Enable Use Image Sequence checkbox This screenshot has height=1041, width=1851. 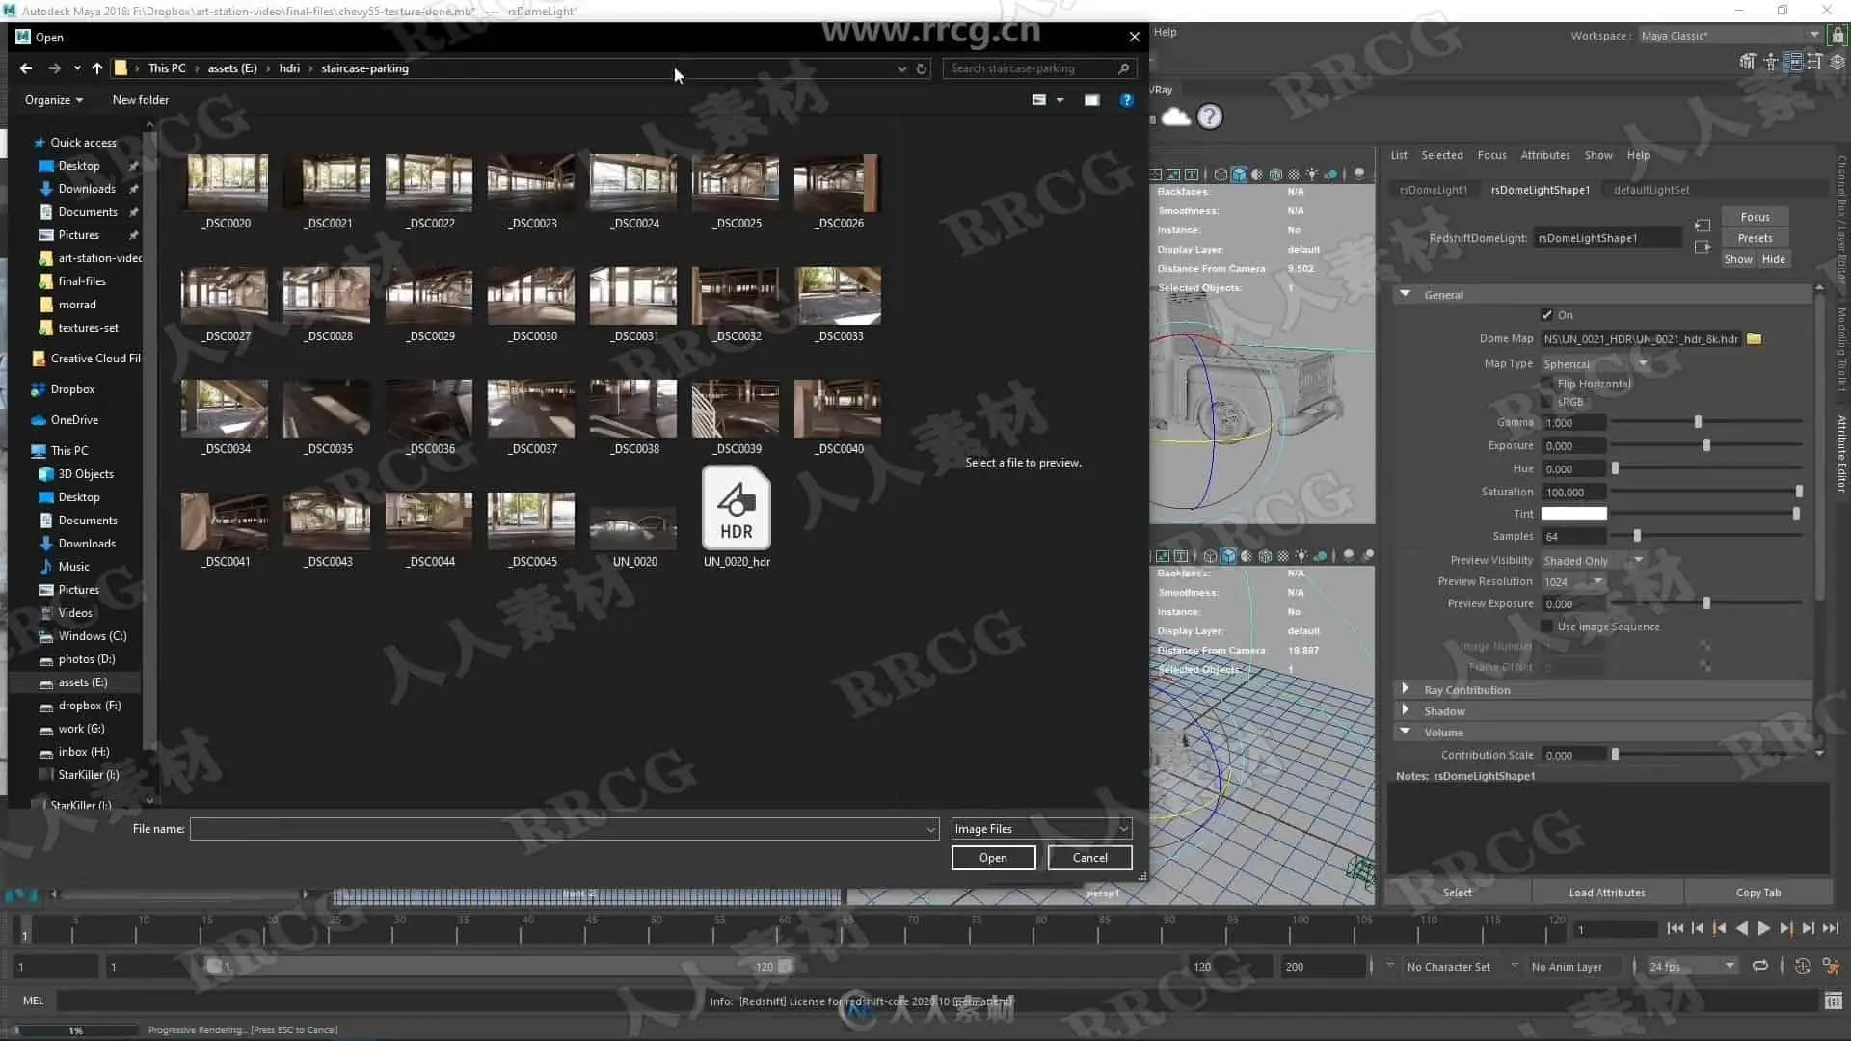click(1547, 627)
